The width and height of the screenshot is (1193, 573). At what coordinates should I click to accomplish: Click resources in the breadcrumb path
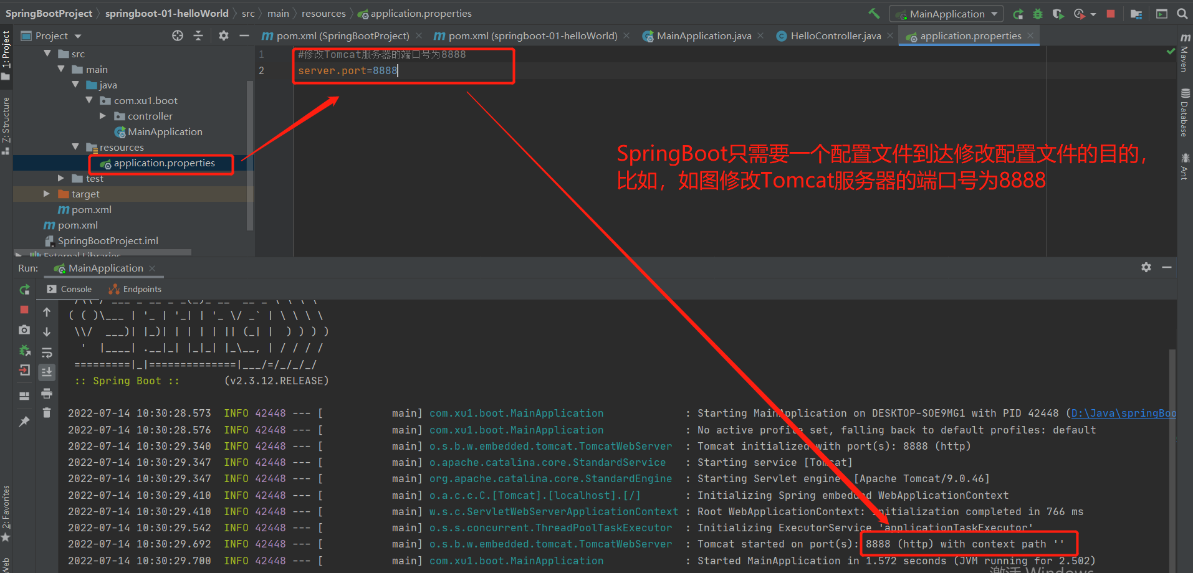(323, 13)
